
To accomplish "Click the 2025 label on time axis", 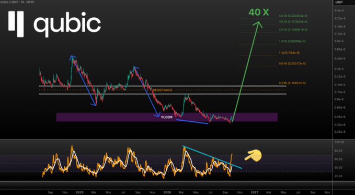I will coord(79,192).
